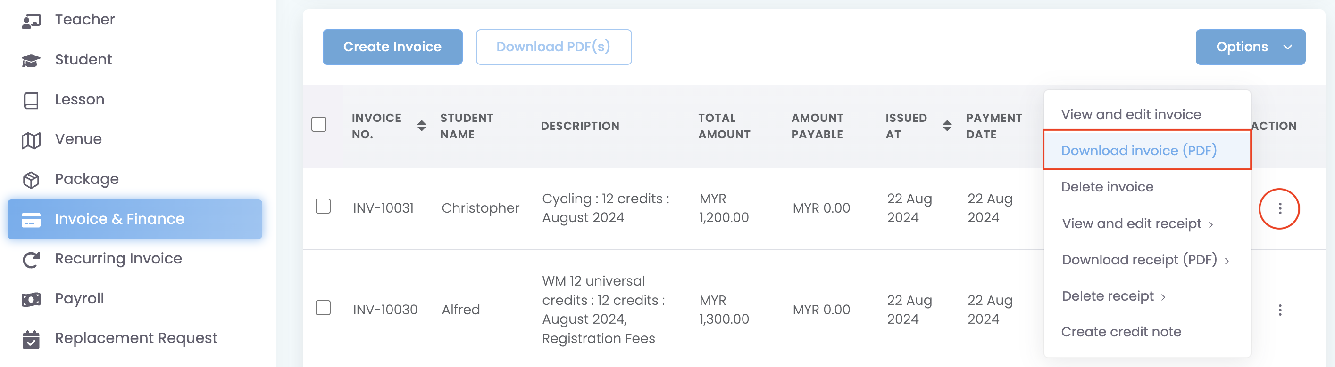This screenshot has width=1335, height=367.
Task: Select View and edit invoice
Action: click(x=1131, y=114)
